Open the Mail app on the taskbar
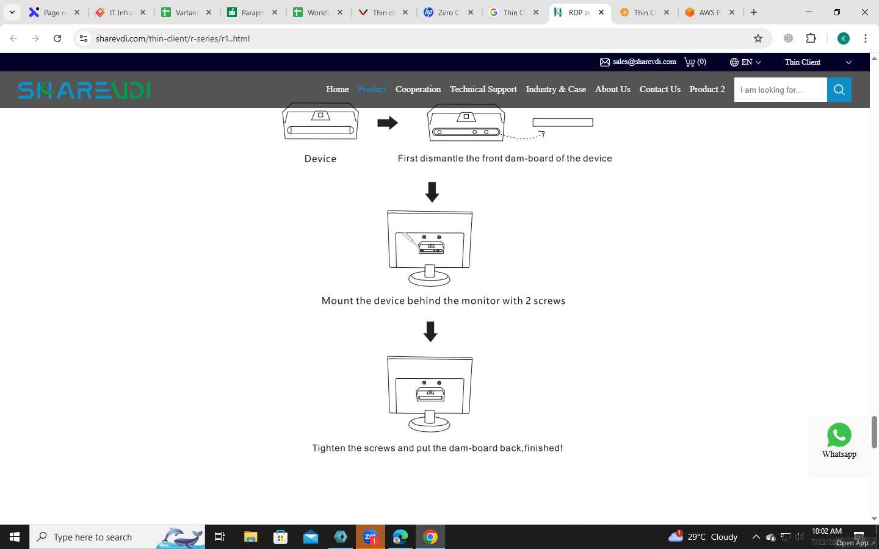879x549 pixels. tap(310, 537)
